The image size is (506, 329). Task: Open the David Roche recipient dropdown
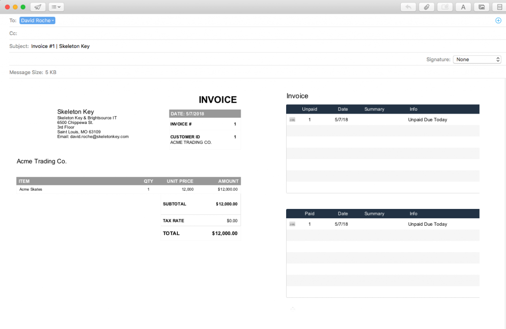[x=38, y=20]
